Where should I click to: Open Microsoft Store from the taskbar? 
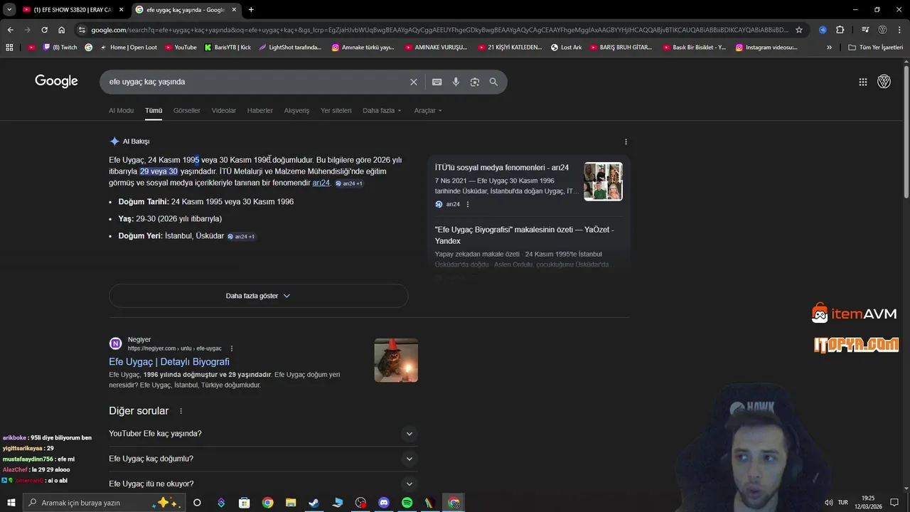click(244, 503)
